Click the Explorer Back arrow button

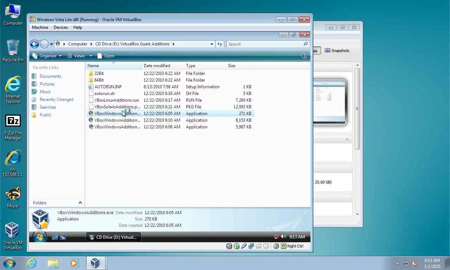(x=34, y=44)
